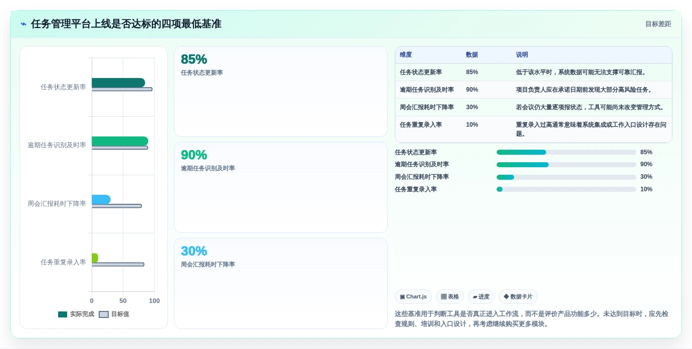
Task: Click the gray target bar for 任务重复录入率
Action: tap(118, 264)
